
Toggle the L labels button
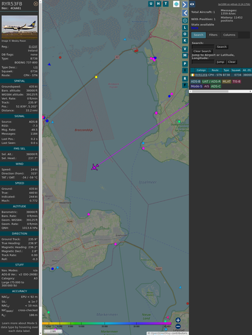pos(185,28)
